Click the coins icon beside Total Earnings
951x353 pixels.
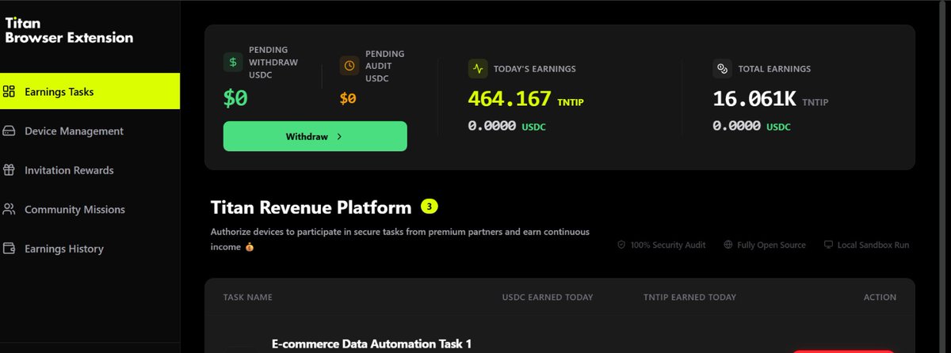pos(722,69)
